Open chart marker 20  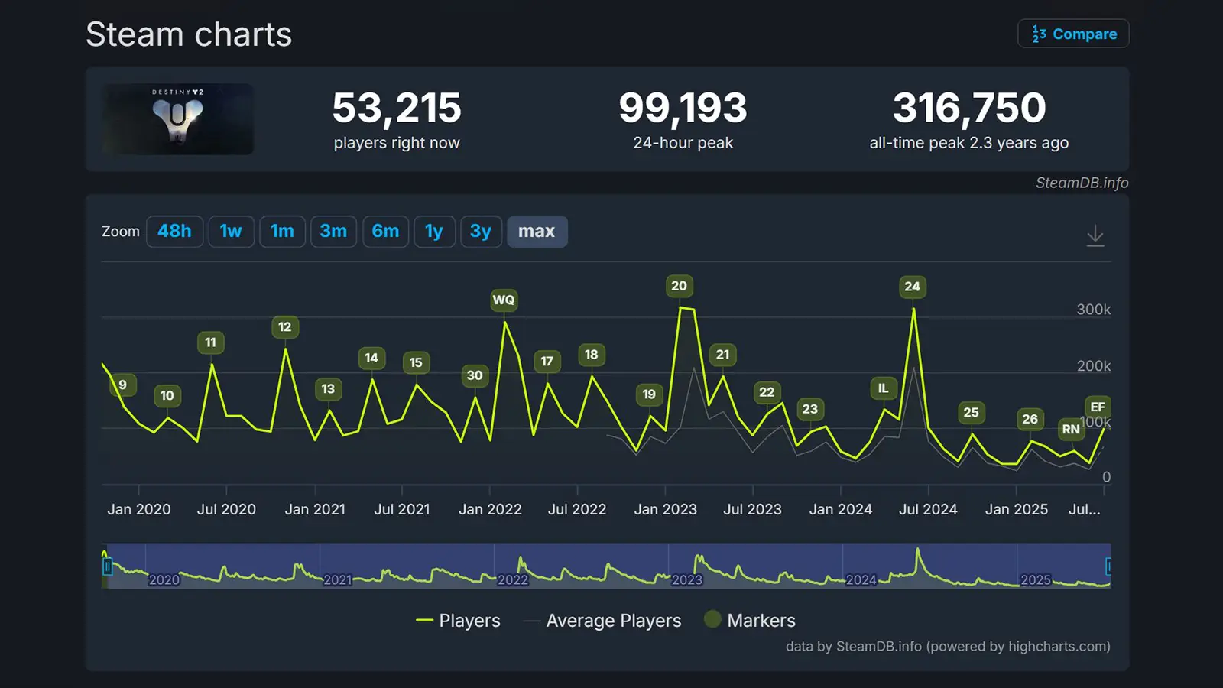click(679, 286)
